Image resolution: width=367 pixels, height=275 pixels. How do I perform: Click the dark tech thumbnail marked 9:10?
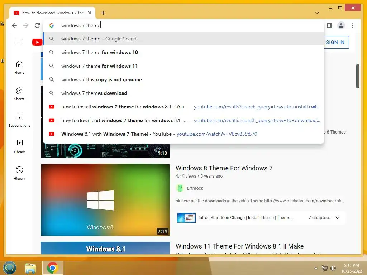[105, 151]
